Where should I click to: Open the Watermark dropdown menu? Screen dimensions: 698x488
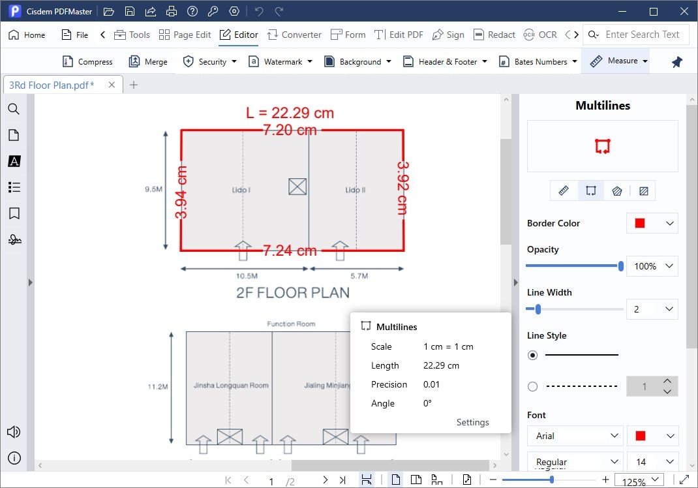pyautogui.click(x=281, y=61)
